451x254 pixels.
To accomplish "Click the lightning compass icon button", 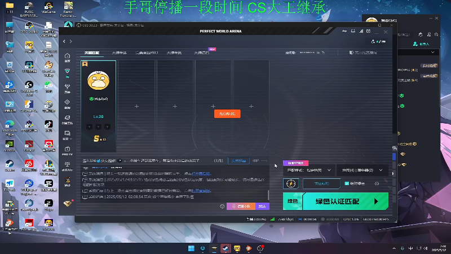I will [x=291, y=183].
